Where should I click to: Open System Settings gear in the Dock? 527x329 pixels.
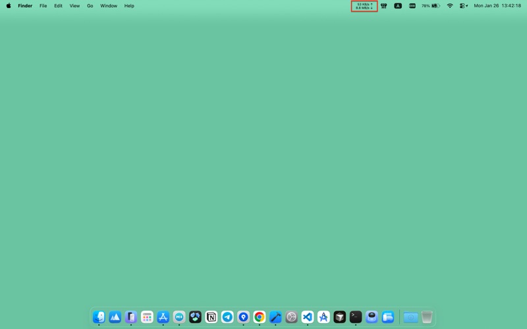(x=291, y=317)
